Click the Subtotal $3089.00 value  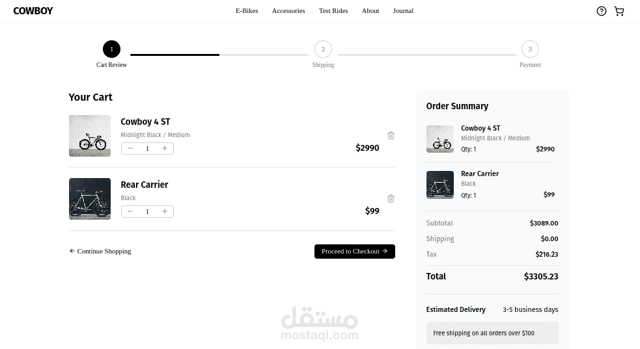pos(544,223)
